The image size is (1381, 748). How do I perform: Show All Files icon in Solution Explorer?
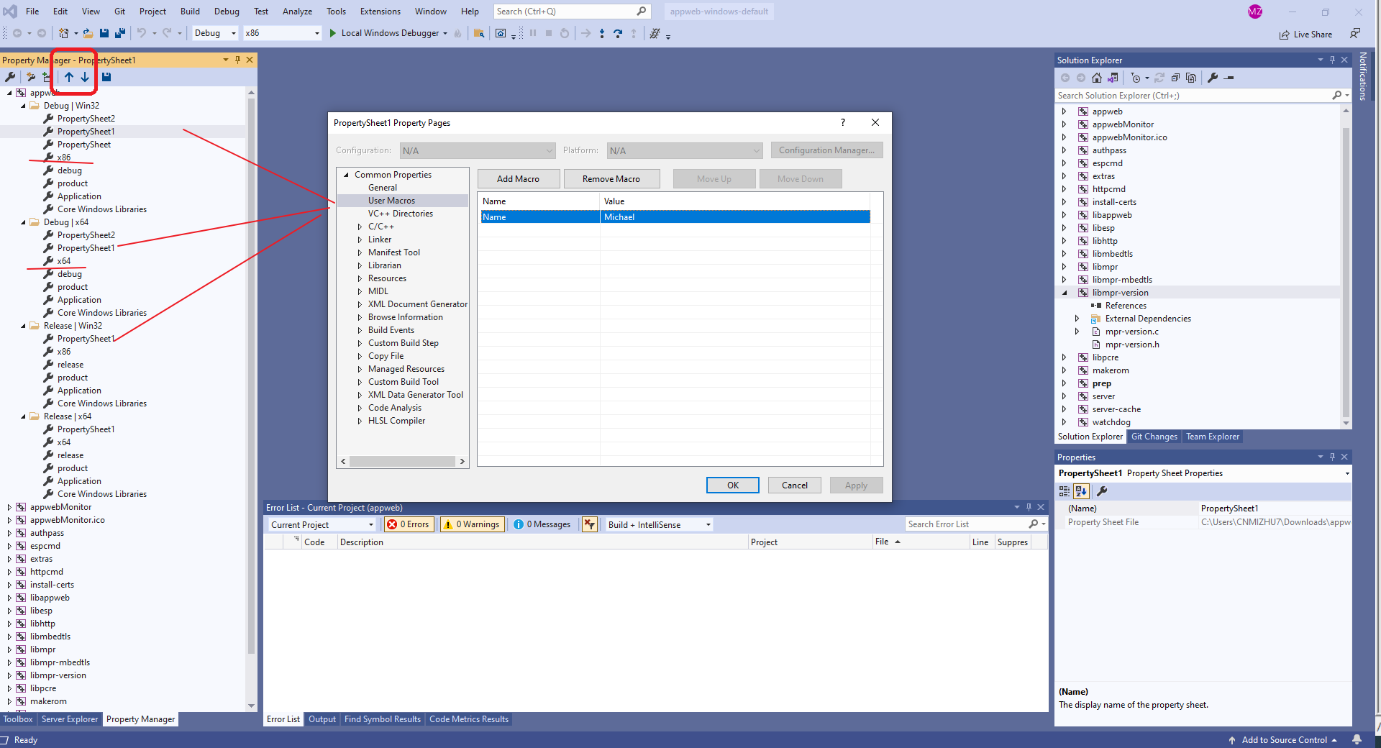pos(1191,78)
